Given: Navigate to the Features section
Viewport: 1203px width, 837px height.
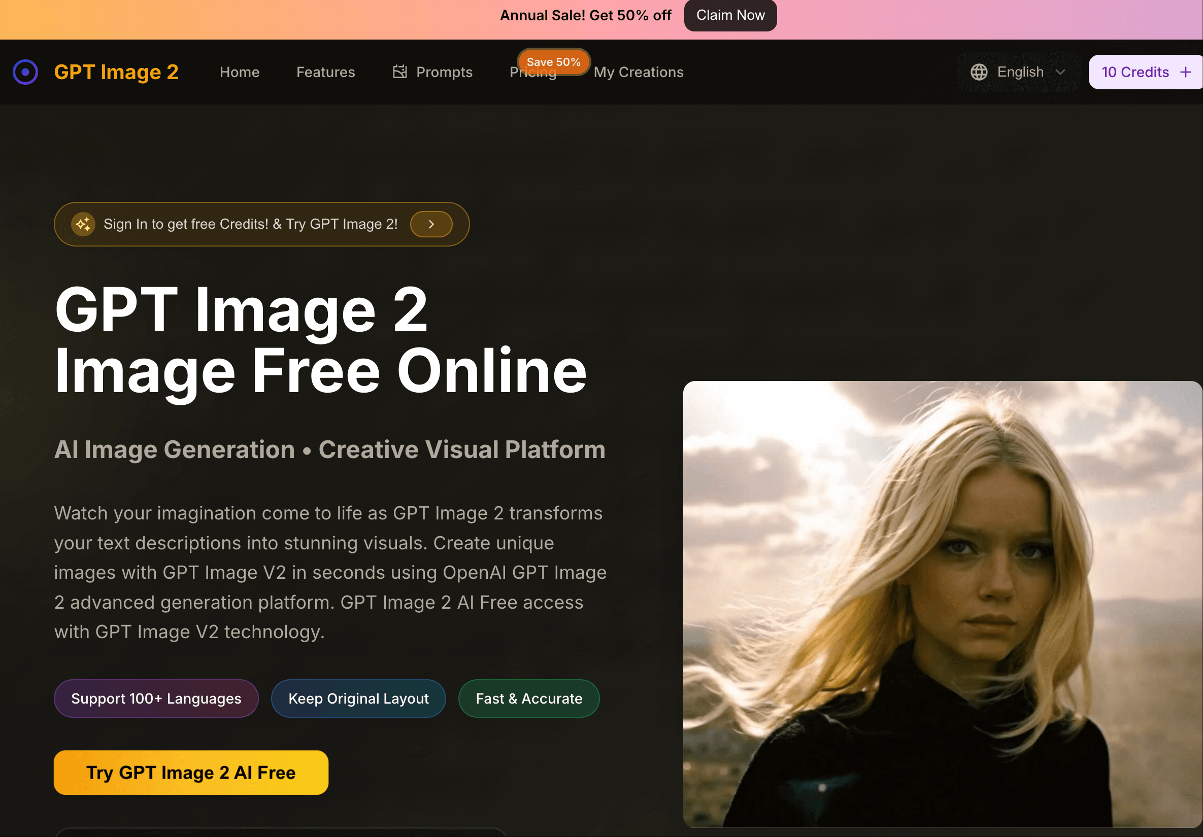Looking at the screenshot, I should 325,72.
